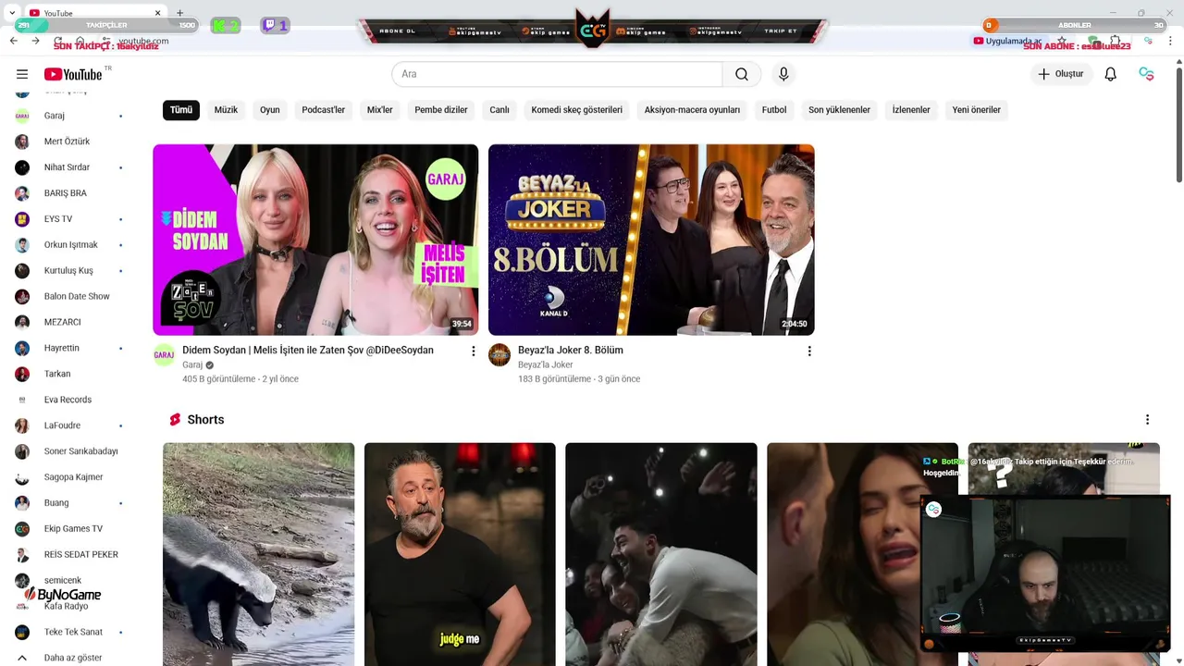This screenshot has height=666, width=1184.
Task: Start voice search with microphone icon
Action: [x=783, y=74]
